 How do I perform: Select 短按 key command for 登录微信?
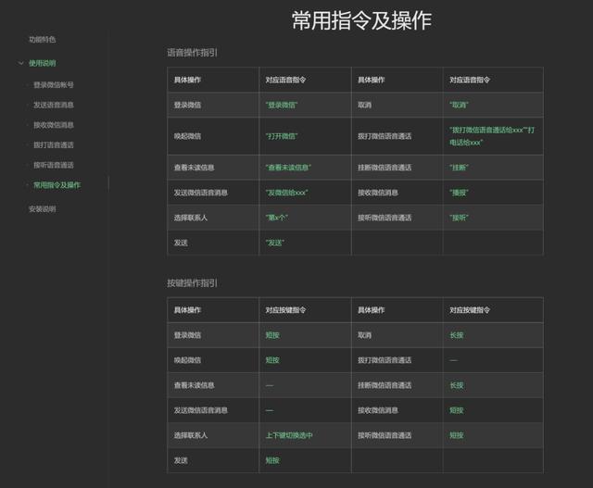click(272, 335)
